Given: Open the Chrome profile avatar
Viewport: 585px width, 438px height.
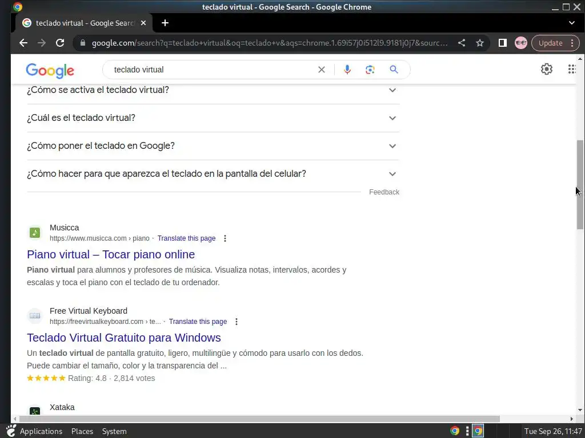Looking at the screenshot, I should tap(521, 43).
